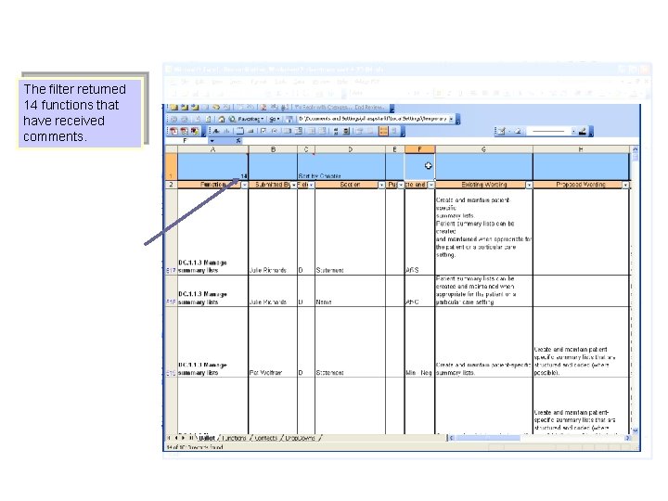Open the Existing Wording filter dropdown

529,185
